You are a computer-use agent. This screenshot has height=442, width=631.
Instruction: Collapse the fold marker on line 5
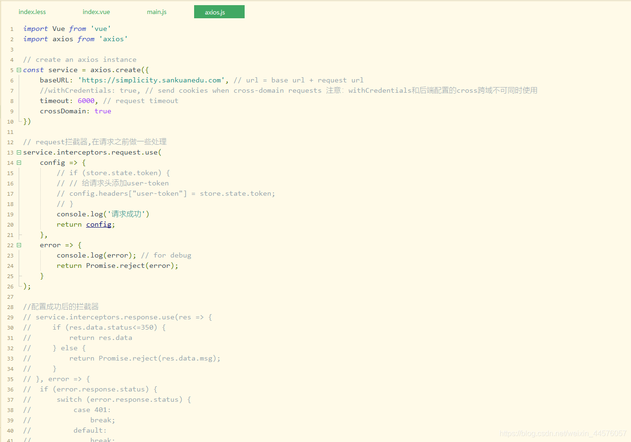19,70
